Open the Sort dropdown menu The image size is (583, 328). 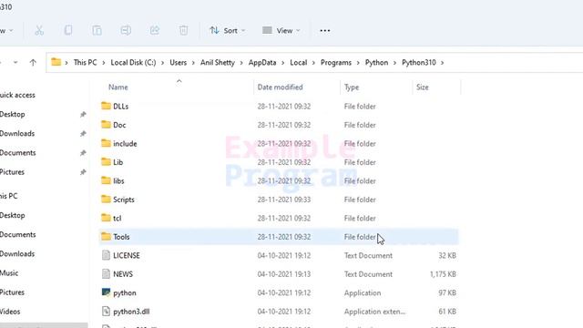point(227,30)
